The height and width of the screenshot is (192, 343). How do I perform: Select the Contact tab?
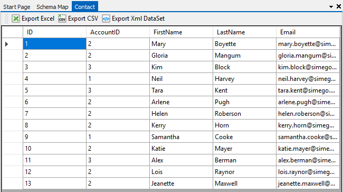(85, 6)
